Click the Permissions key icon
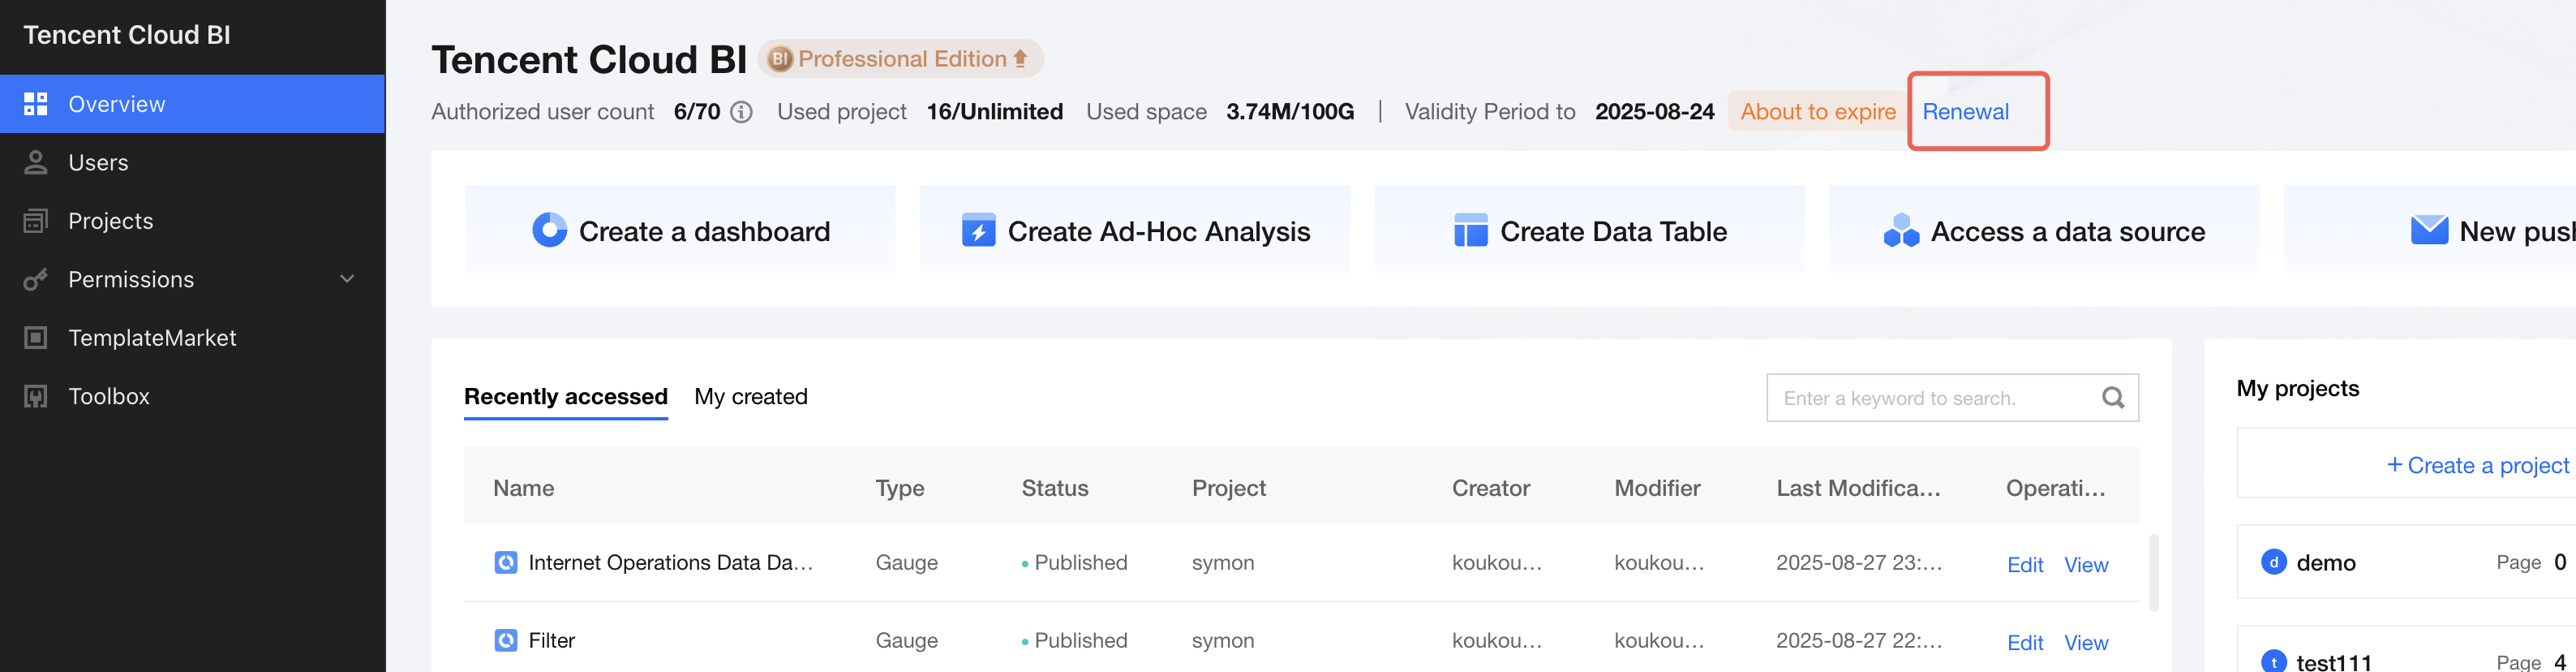 (x=36, y=280)
